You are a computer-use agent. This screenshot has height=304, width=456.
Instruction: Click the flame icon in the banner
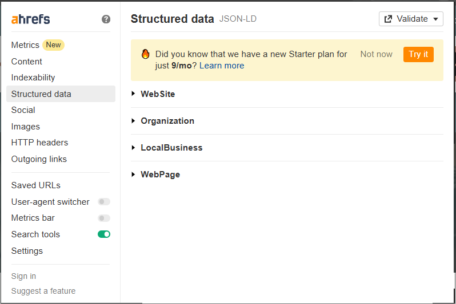click(x=145, y=54)
